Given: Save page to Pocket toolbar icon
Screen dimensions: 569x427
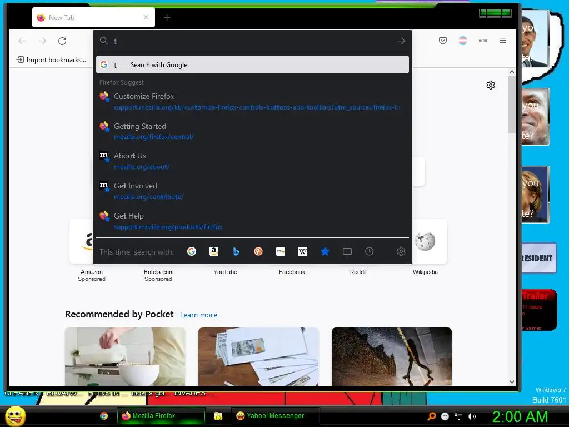Looking at the screenshot, I should tap(443, 41).
